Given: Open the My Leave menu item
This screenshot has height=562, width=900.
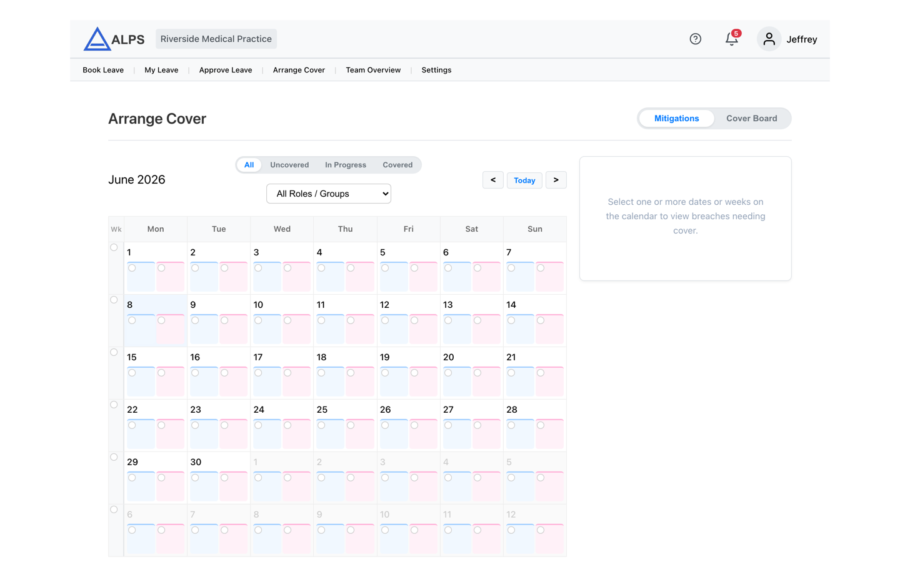Looking at the screenshot, I should [x=161, y=70].
